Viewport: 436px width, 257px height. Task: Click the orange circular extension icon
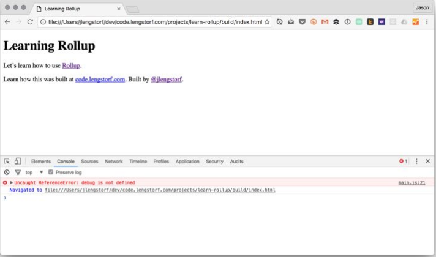coord(314,22)
